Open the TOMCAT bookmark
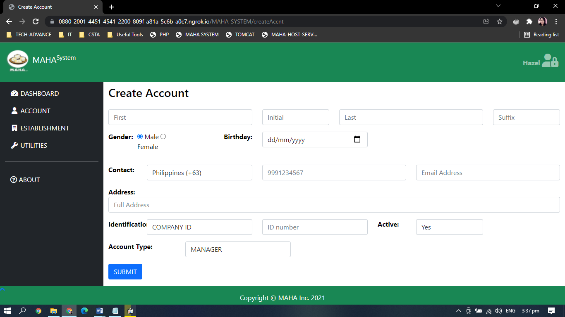Screen dimensions: 565x317 point(240,35)
